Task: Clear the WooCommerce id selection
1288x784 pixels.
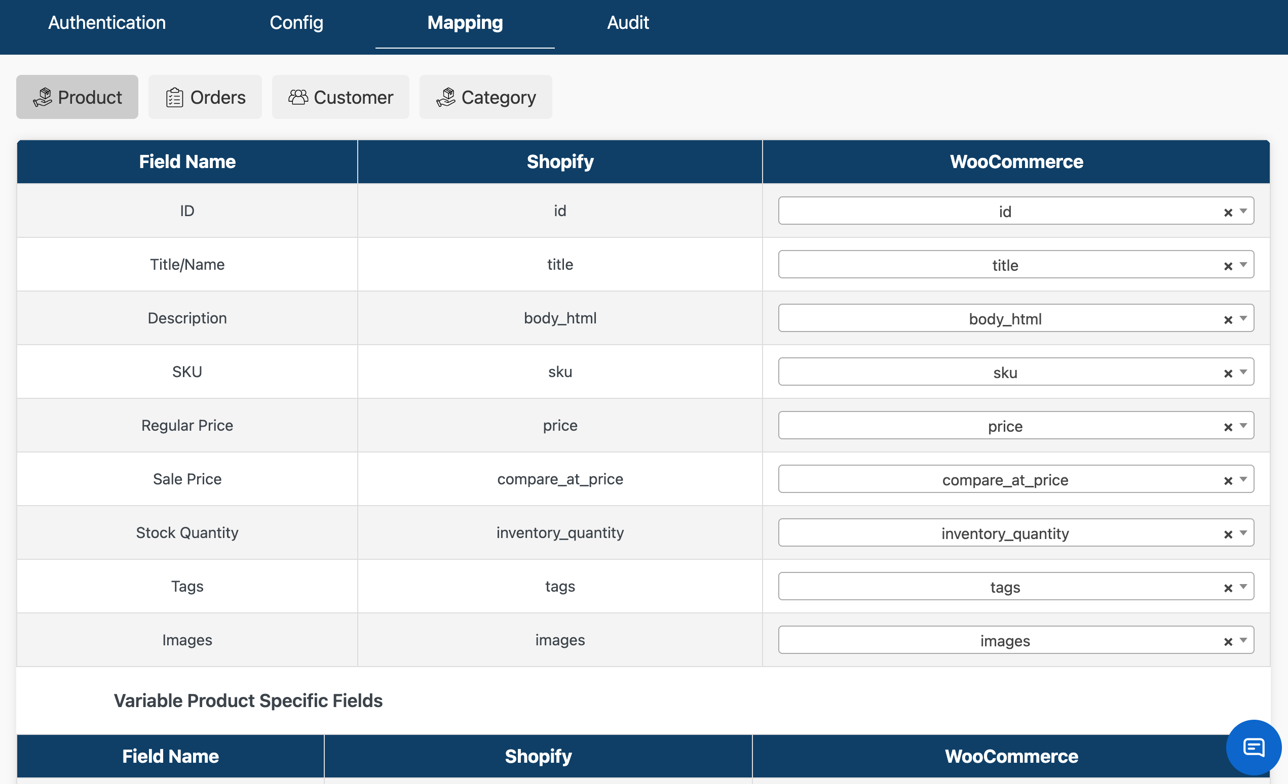Action: (x=1228, y=212)
